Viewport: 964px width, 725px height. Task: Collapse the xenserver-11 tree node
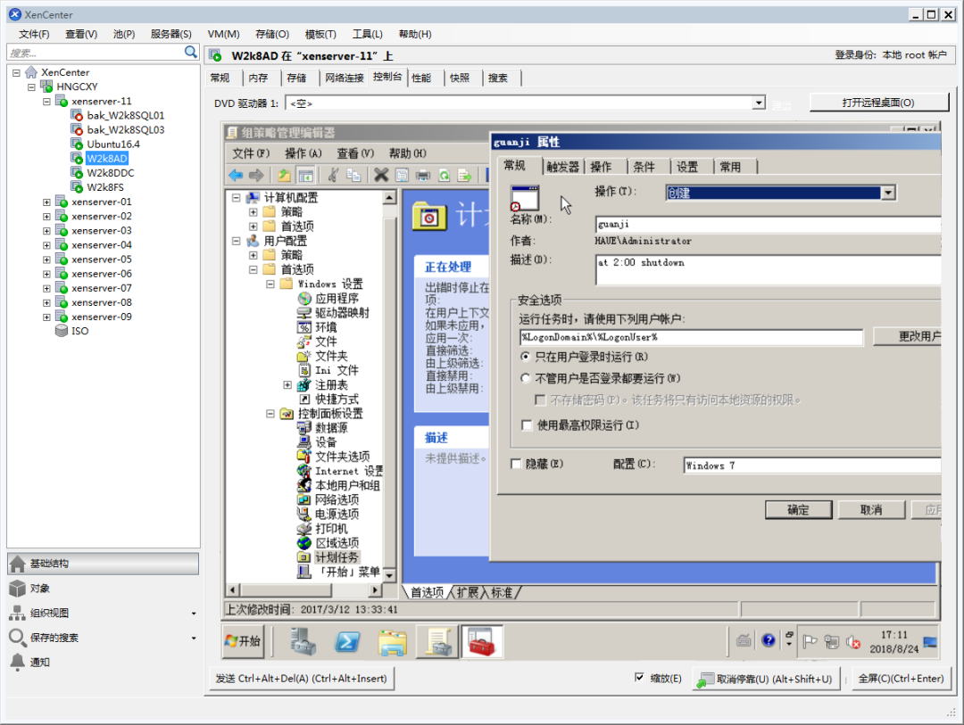(46, 102)
